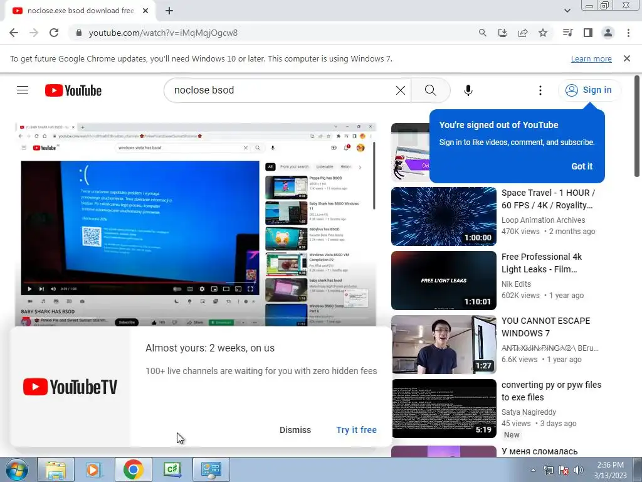The image size is (642, 482).
Task: Open the site lock info icon
Action: tap(79, 33)
